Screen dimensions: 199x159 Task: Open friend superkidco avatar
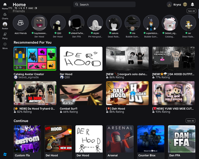pos(151,23)
